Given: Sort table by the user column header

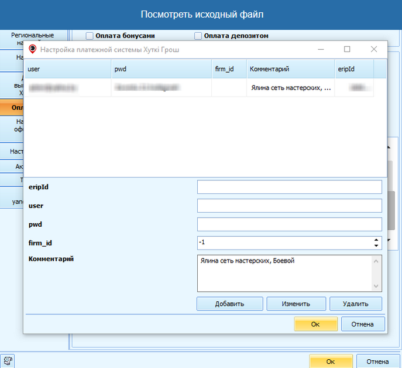Looking at the screenshot, I should coord(67,69).
